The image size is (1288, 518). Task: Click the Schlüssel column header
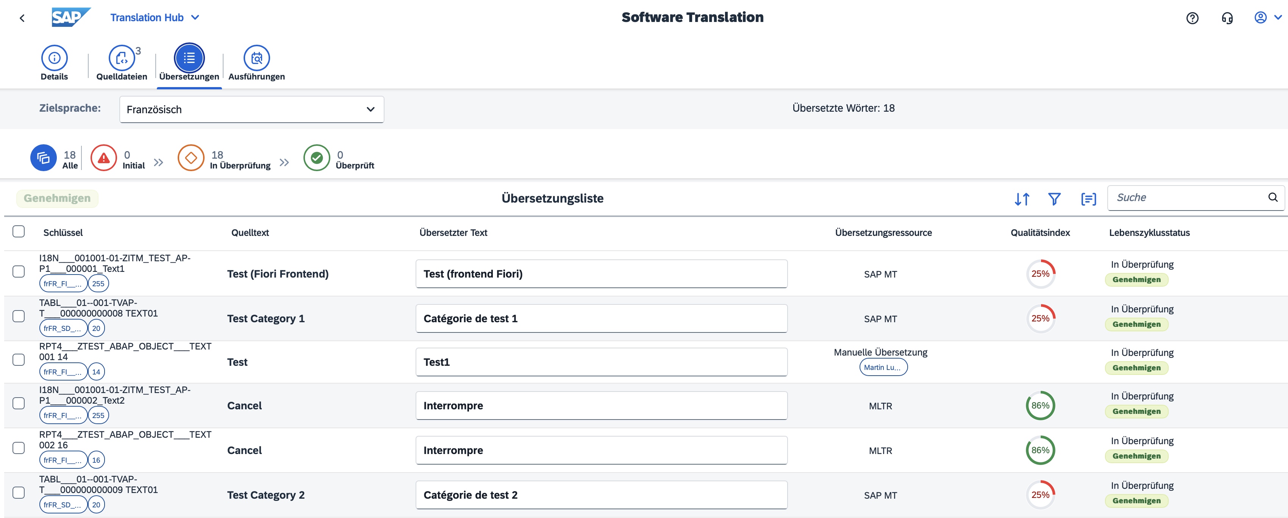tap(63, 232)
